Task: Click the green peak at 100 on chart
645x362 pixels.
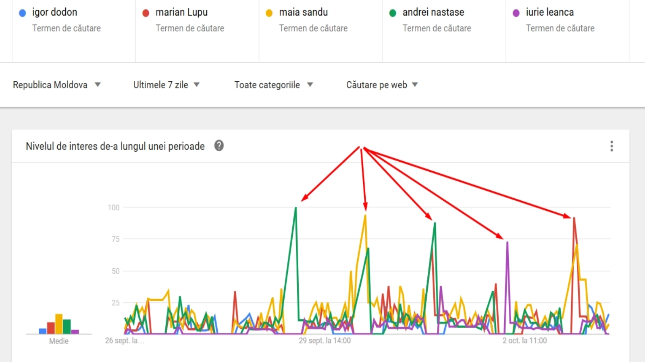Action: click(x=296, y=208)
